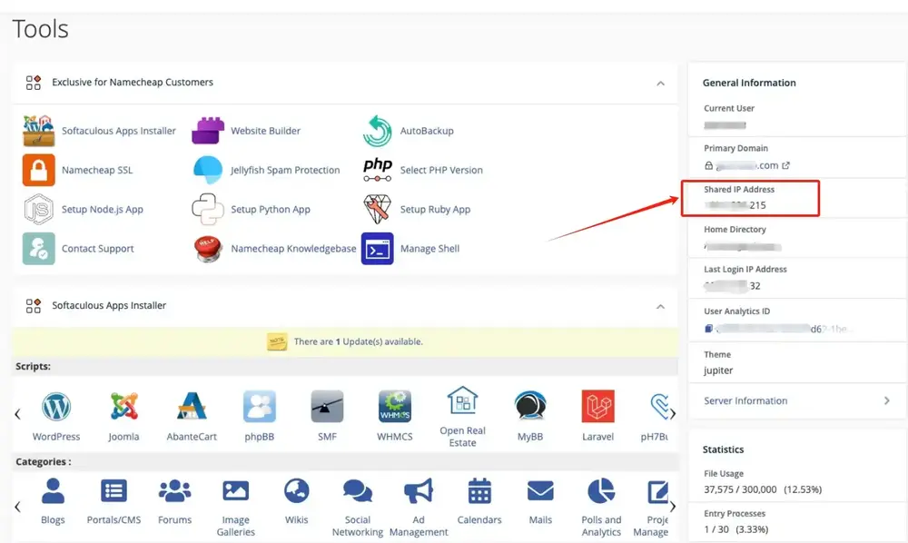Show previous categories with left arrow
This screenshot has height=543, width=908.
click(x=17, y=507)
